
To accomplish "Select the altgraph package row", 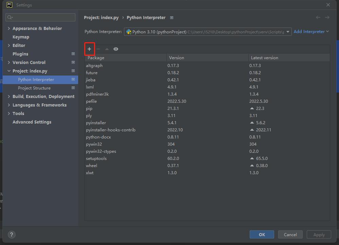I will [207, 65].
